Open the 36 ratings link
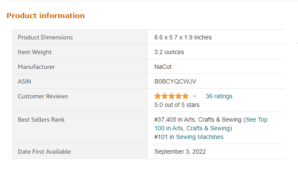The image size is (298, 171). (219, 96)
